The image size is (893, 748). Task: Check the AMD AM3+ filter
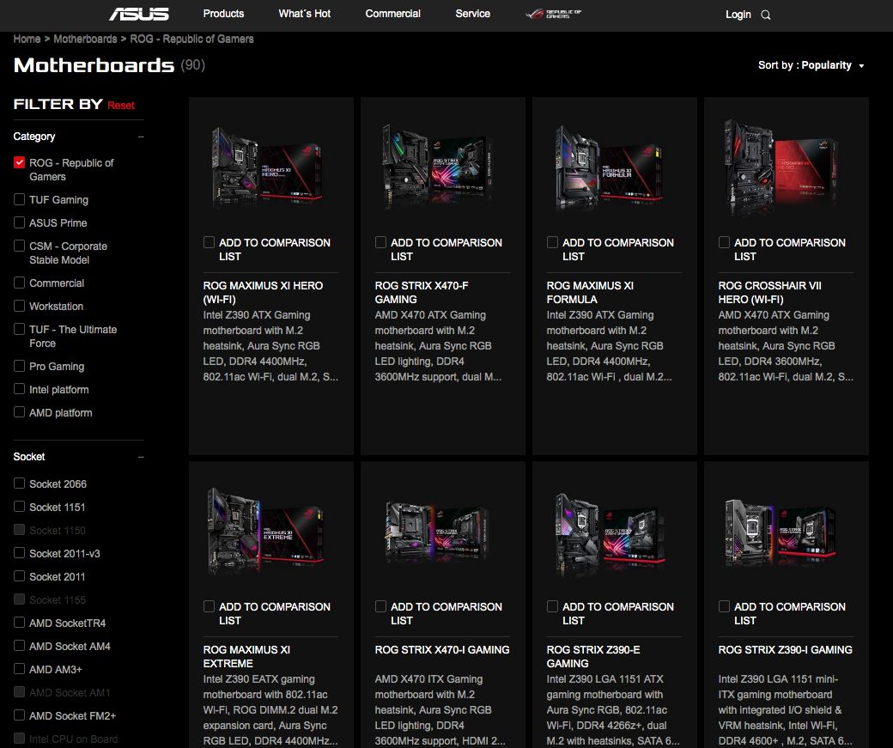[x=20, y=669]
